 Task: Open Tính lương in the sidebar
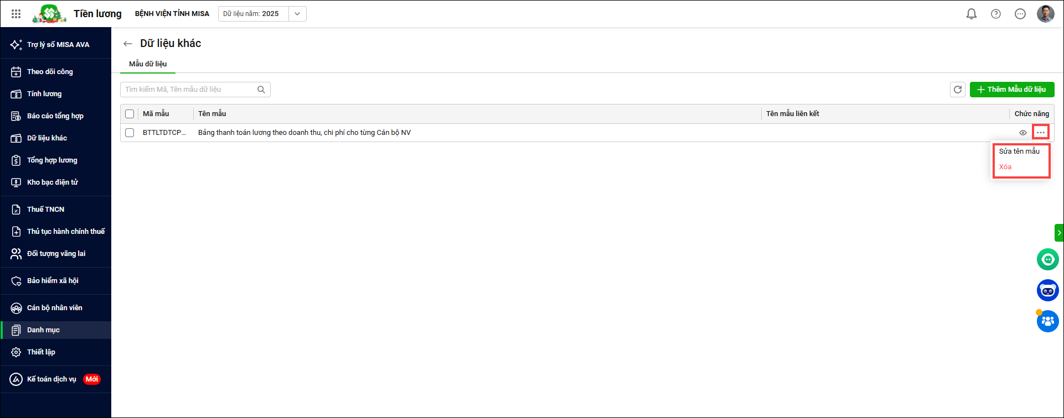(44, 94)
